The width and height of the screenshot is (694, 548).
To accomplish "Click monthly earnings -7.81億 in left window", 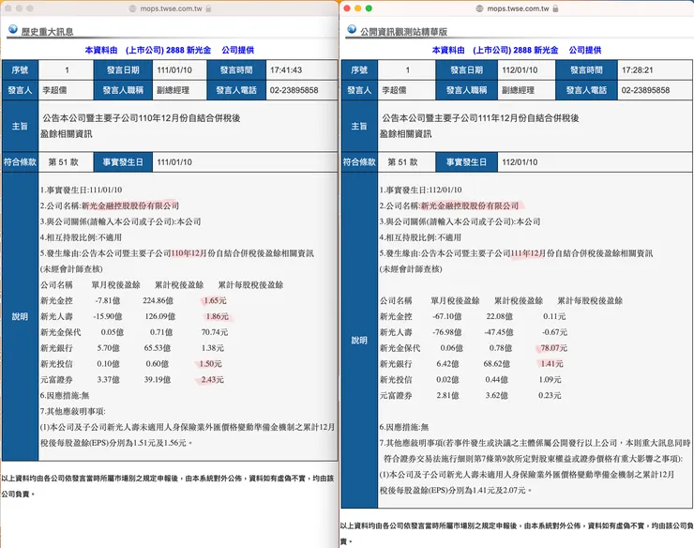I will click(x=108, y=301).
